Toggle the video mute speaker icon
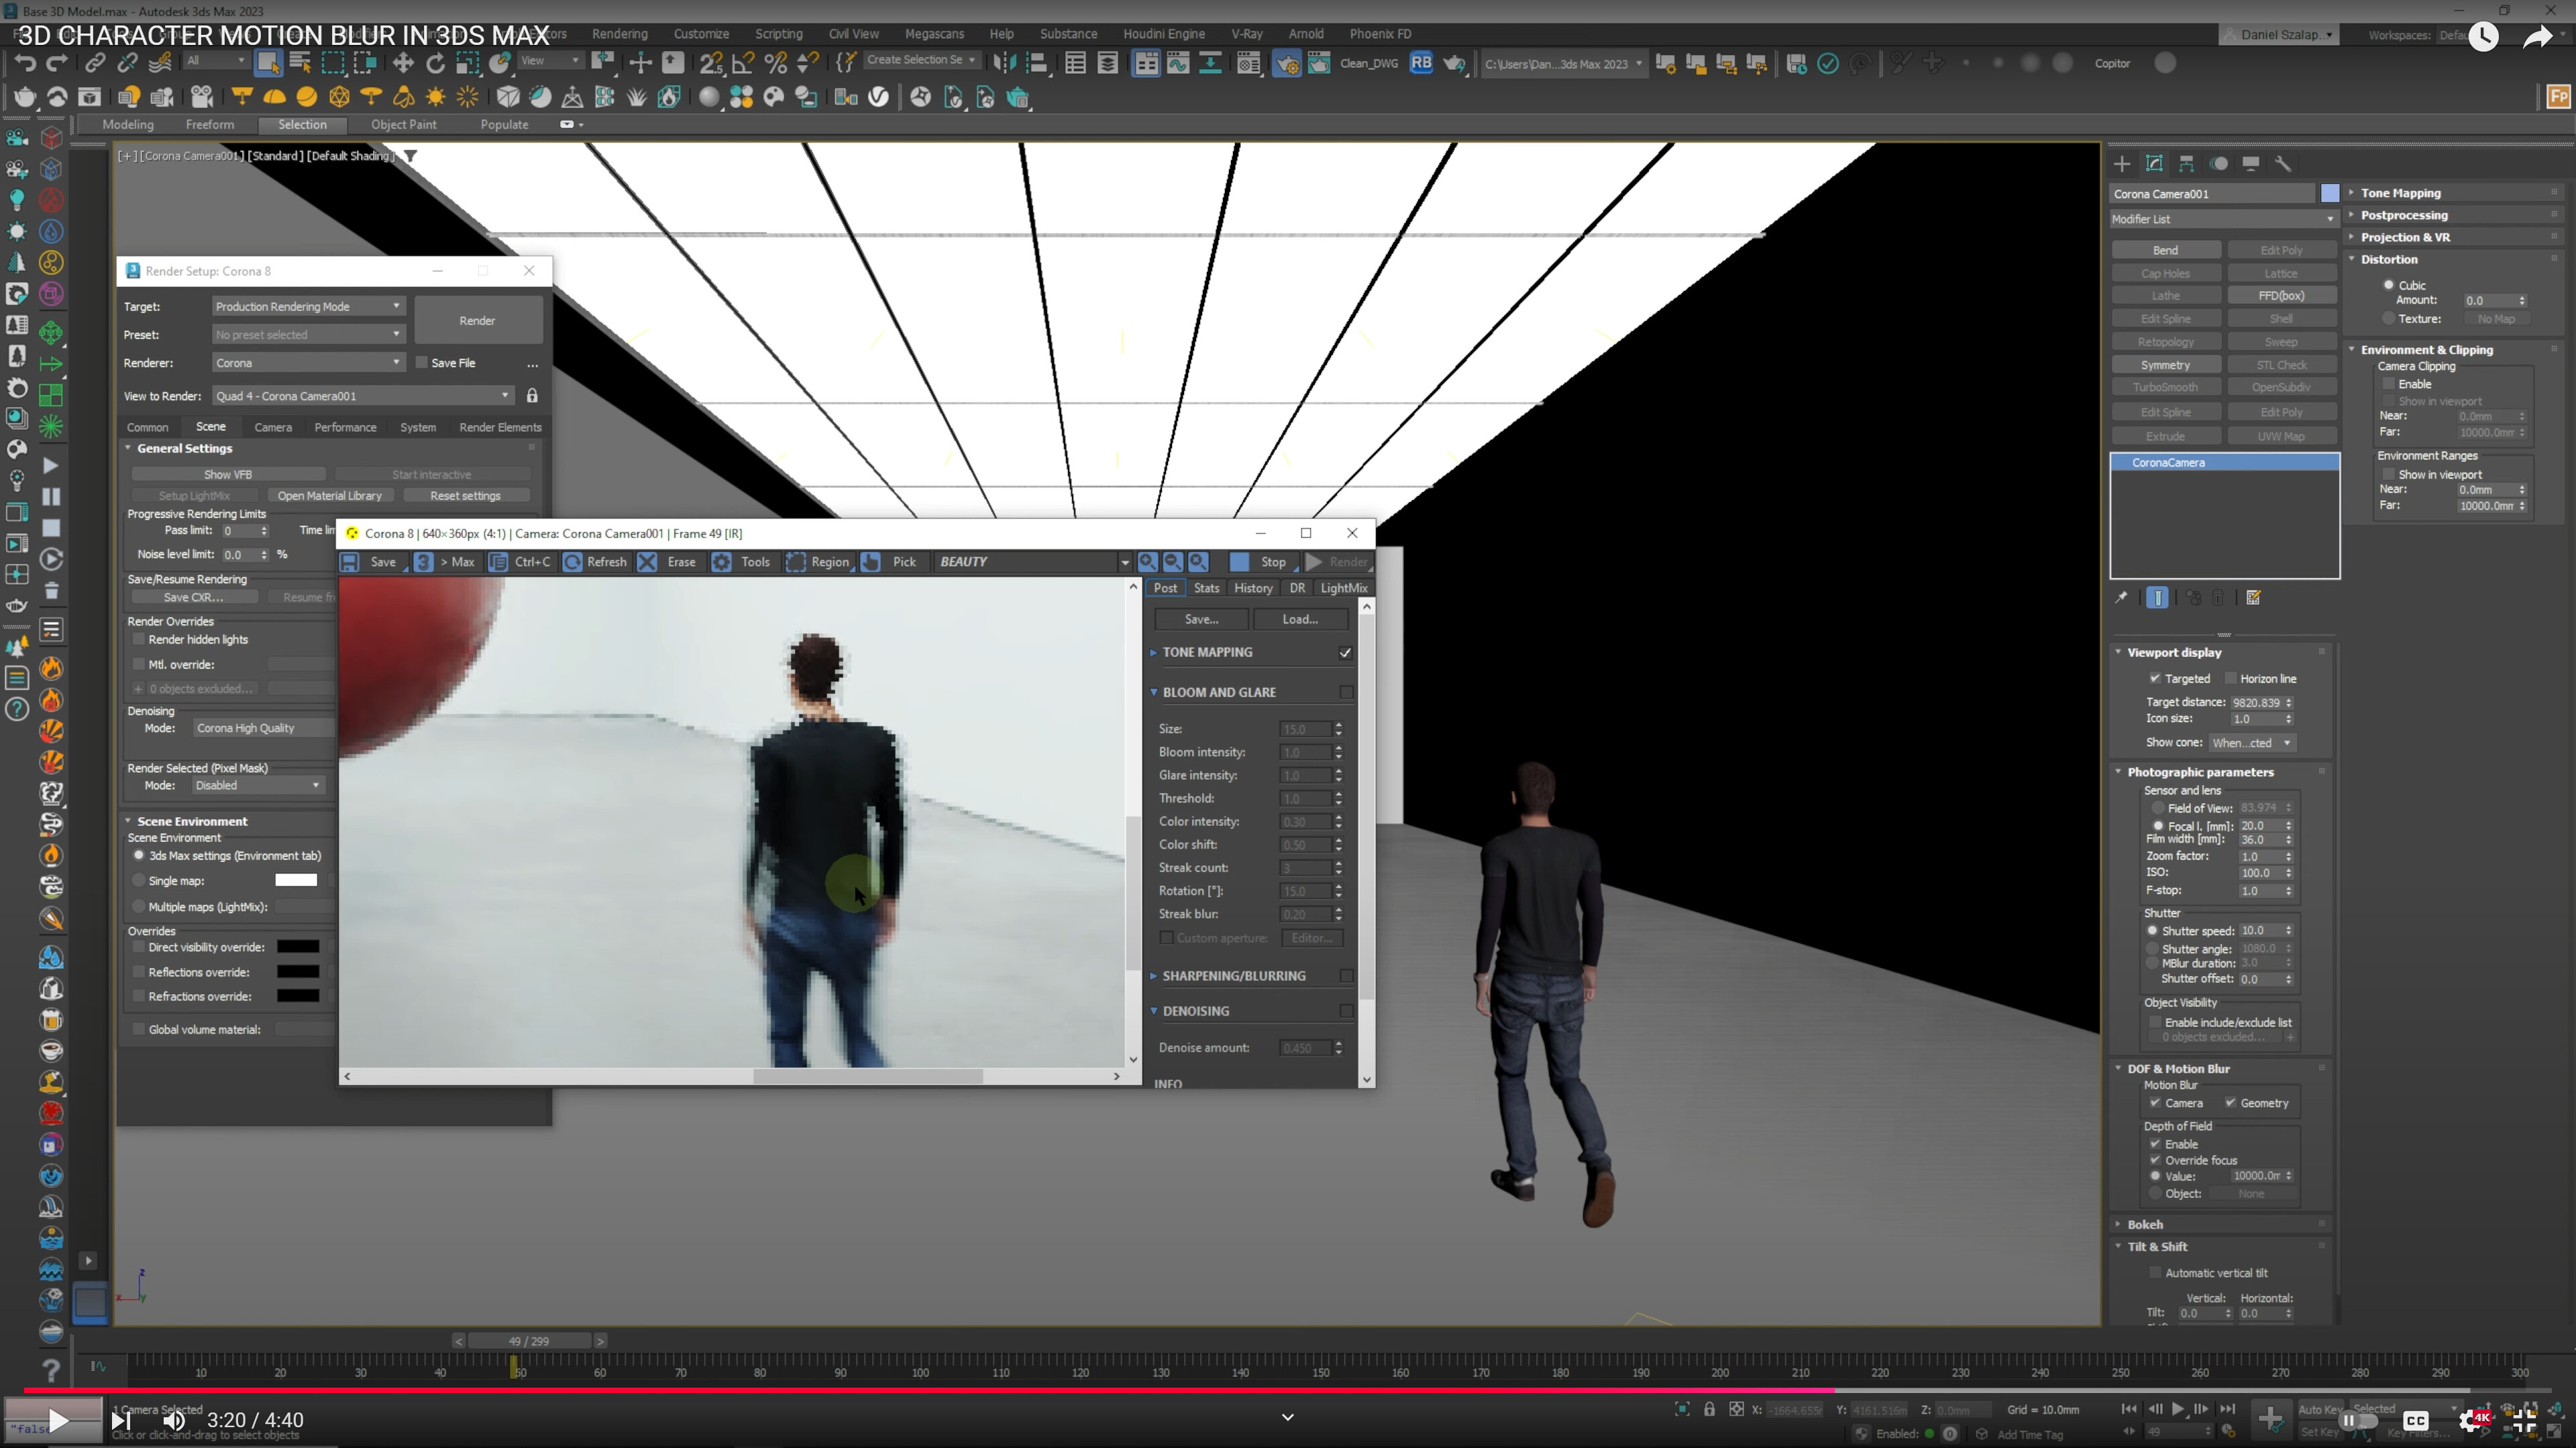2576x1448 pixels. point(174,1420)
